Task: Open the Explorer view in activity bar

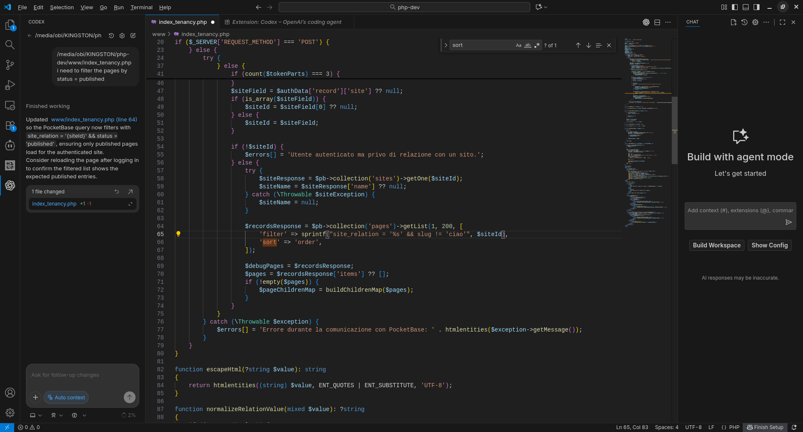Action: 10,25
